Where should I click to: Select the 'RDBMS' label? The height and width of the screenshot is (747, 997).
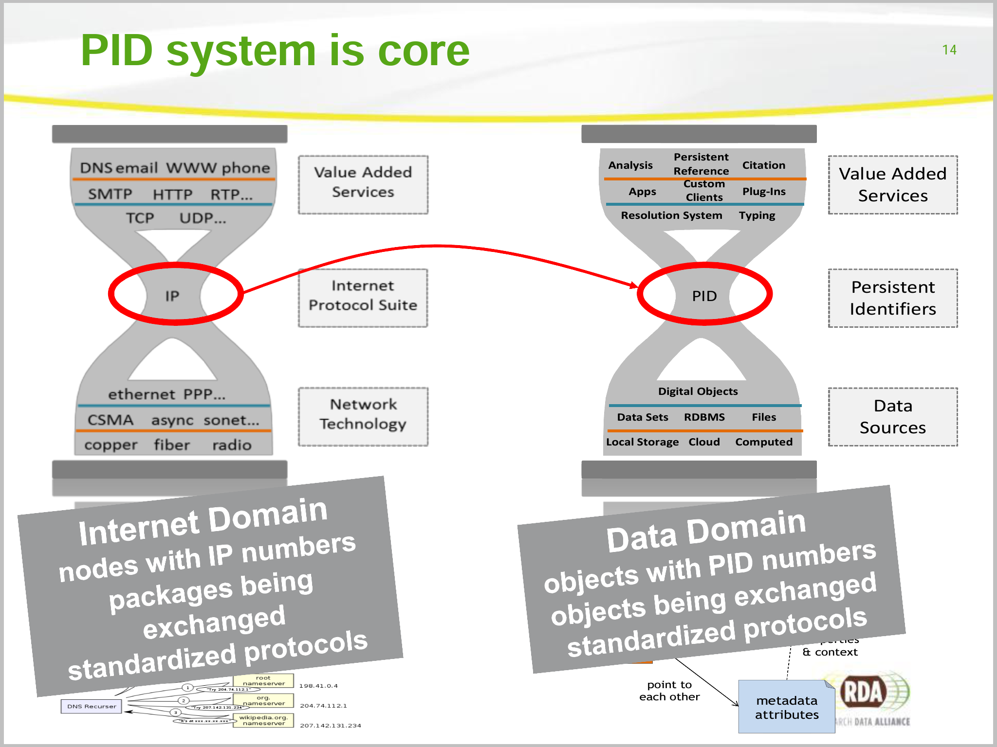(x=704, y=417)
